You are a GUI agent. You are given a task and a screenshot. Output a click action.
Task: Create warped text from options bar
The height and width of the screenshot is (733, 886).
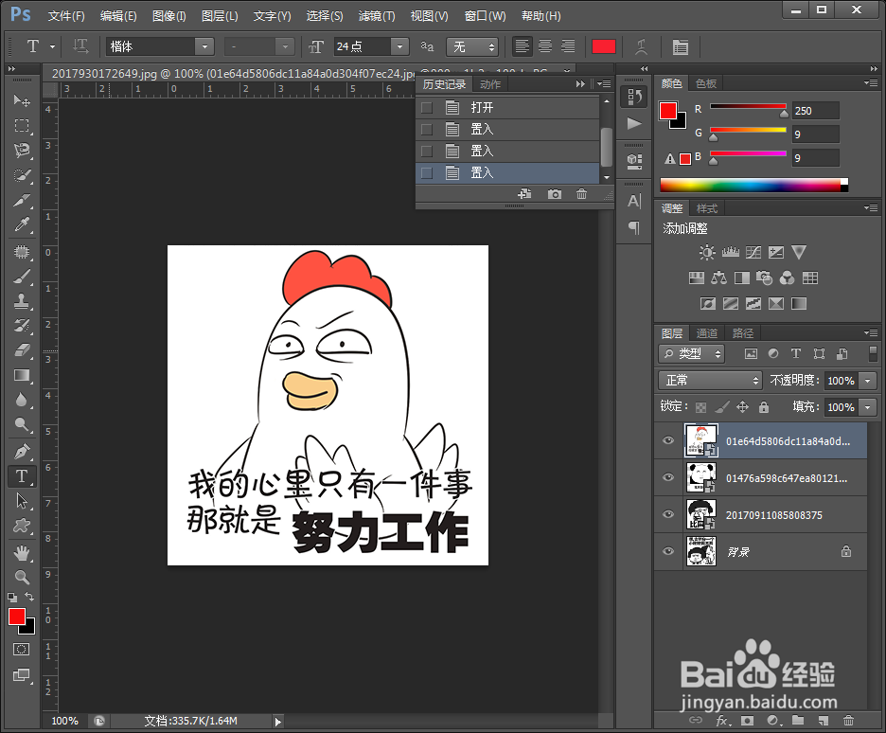[642, 47]
